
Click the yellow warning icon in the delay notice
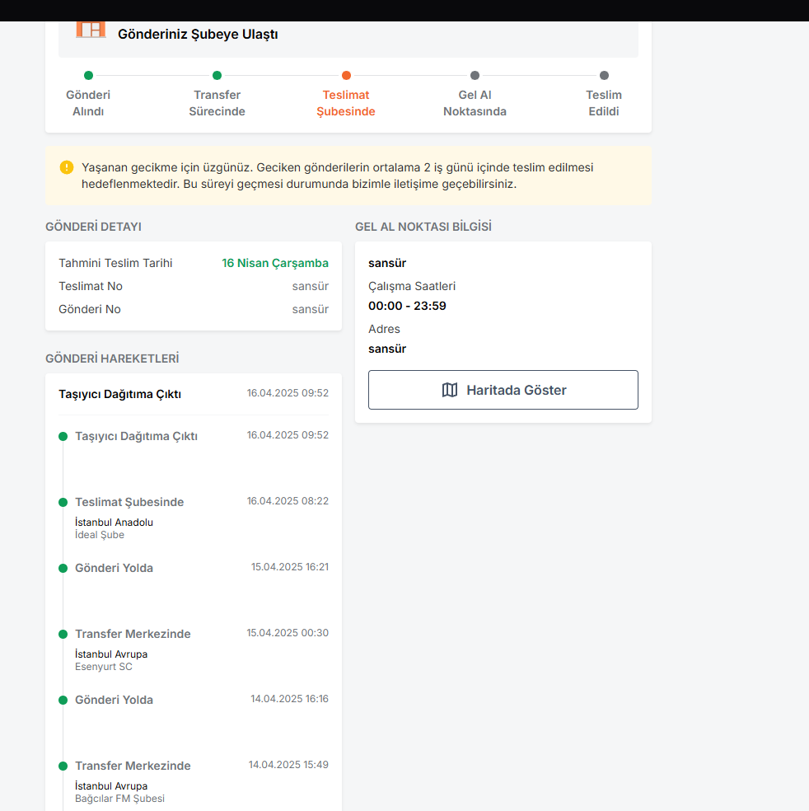click(x=67, y=167)
